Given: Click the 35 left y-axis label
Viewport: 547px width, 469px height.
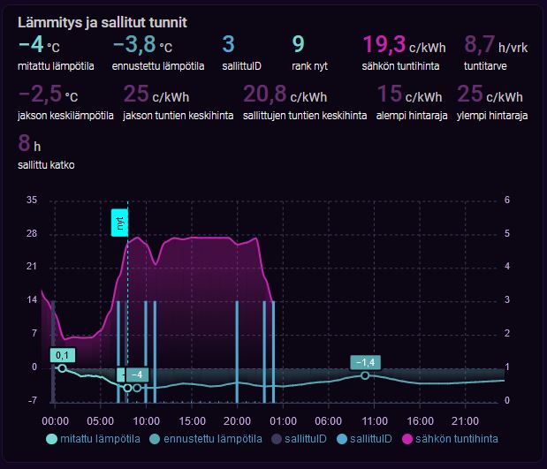Looking at the screenshot, I should tap(32, 200).
